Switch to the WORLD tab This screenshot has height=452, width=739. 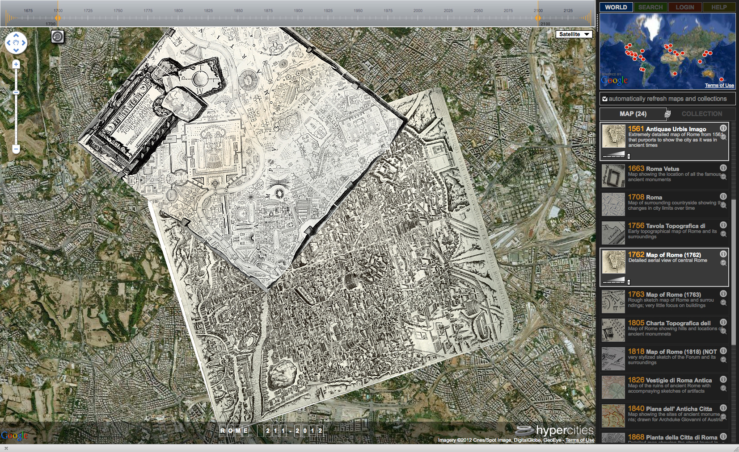coord(616,7)
